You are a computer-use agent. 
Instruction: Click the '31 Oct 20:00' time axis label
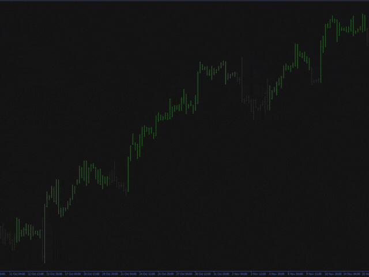(221, 274)
